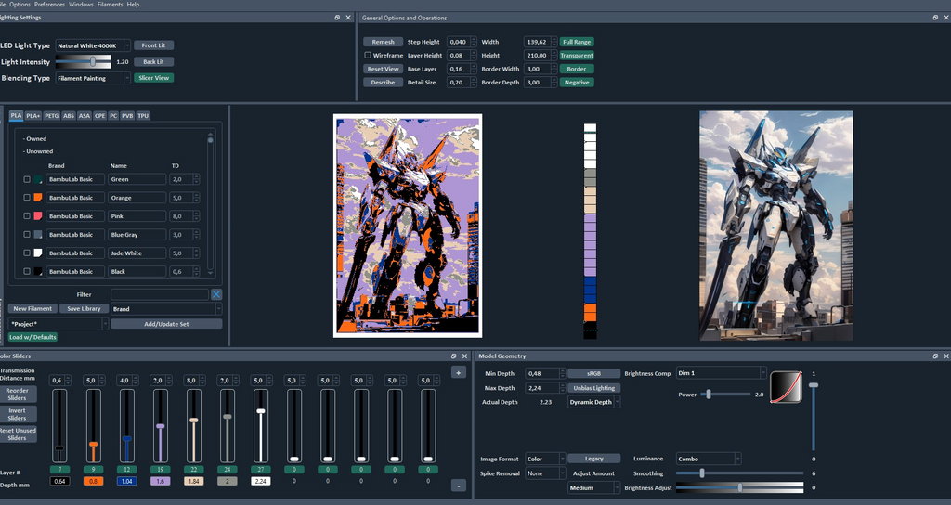Click the New Filament button
Viewport: 951px width, 505px height.
[x=33, y=308]
